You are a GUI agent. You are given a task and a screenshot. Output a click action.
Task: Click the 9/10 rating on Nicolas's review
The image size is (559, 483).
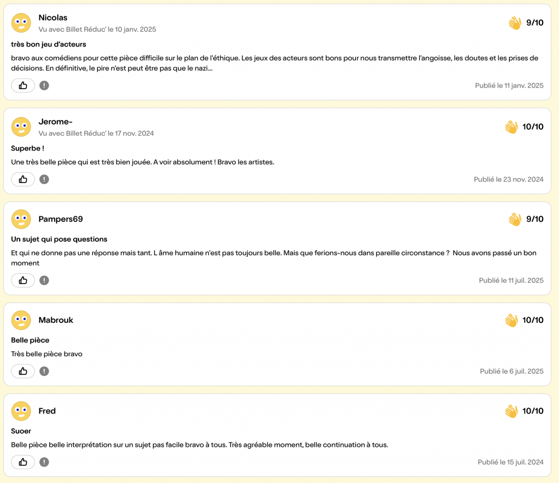click(x=534, y=23)
